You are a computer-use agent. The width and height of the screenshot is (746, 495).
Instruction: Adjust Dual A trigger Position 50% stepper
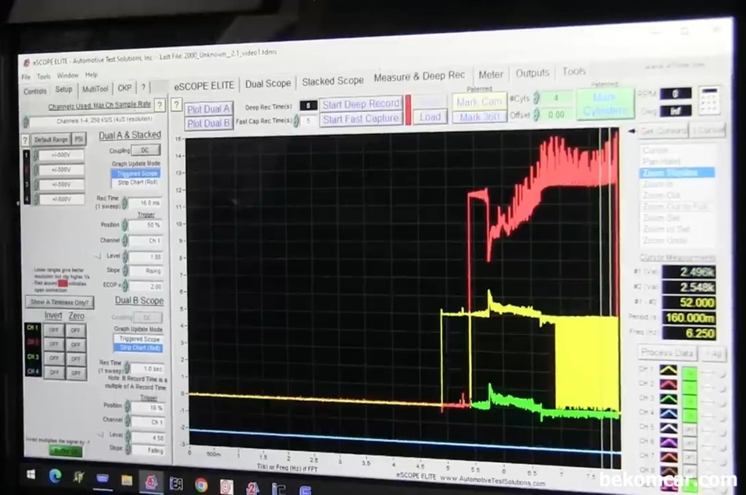(125, 225)
